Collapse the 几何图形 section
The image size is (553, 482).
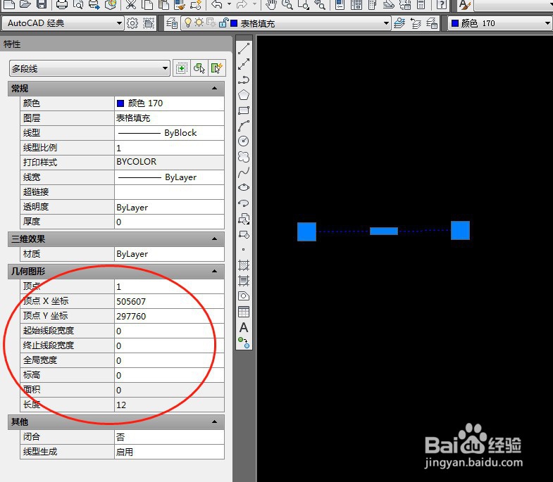click(x=214, y=271)
